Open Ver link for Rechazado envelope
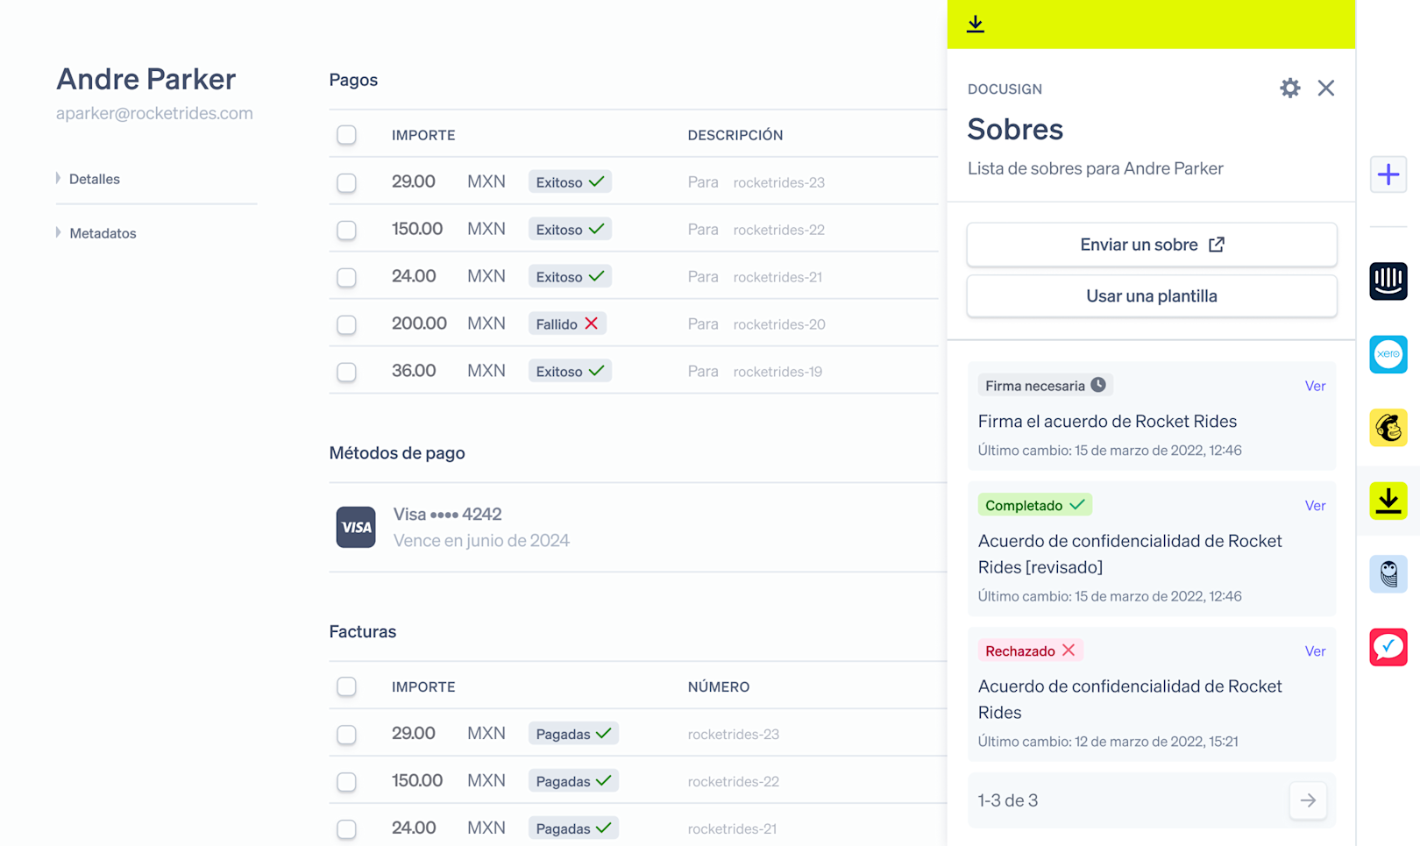Viewport: 1420px width, 846px height. pos(1315,650)
